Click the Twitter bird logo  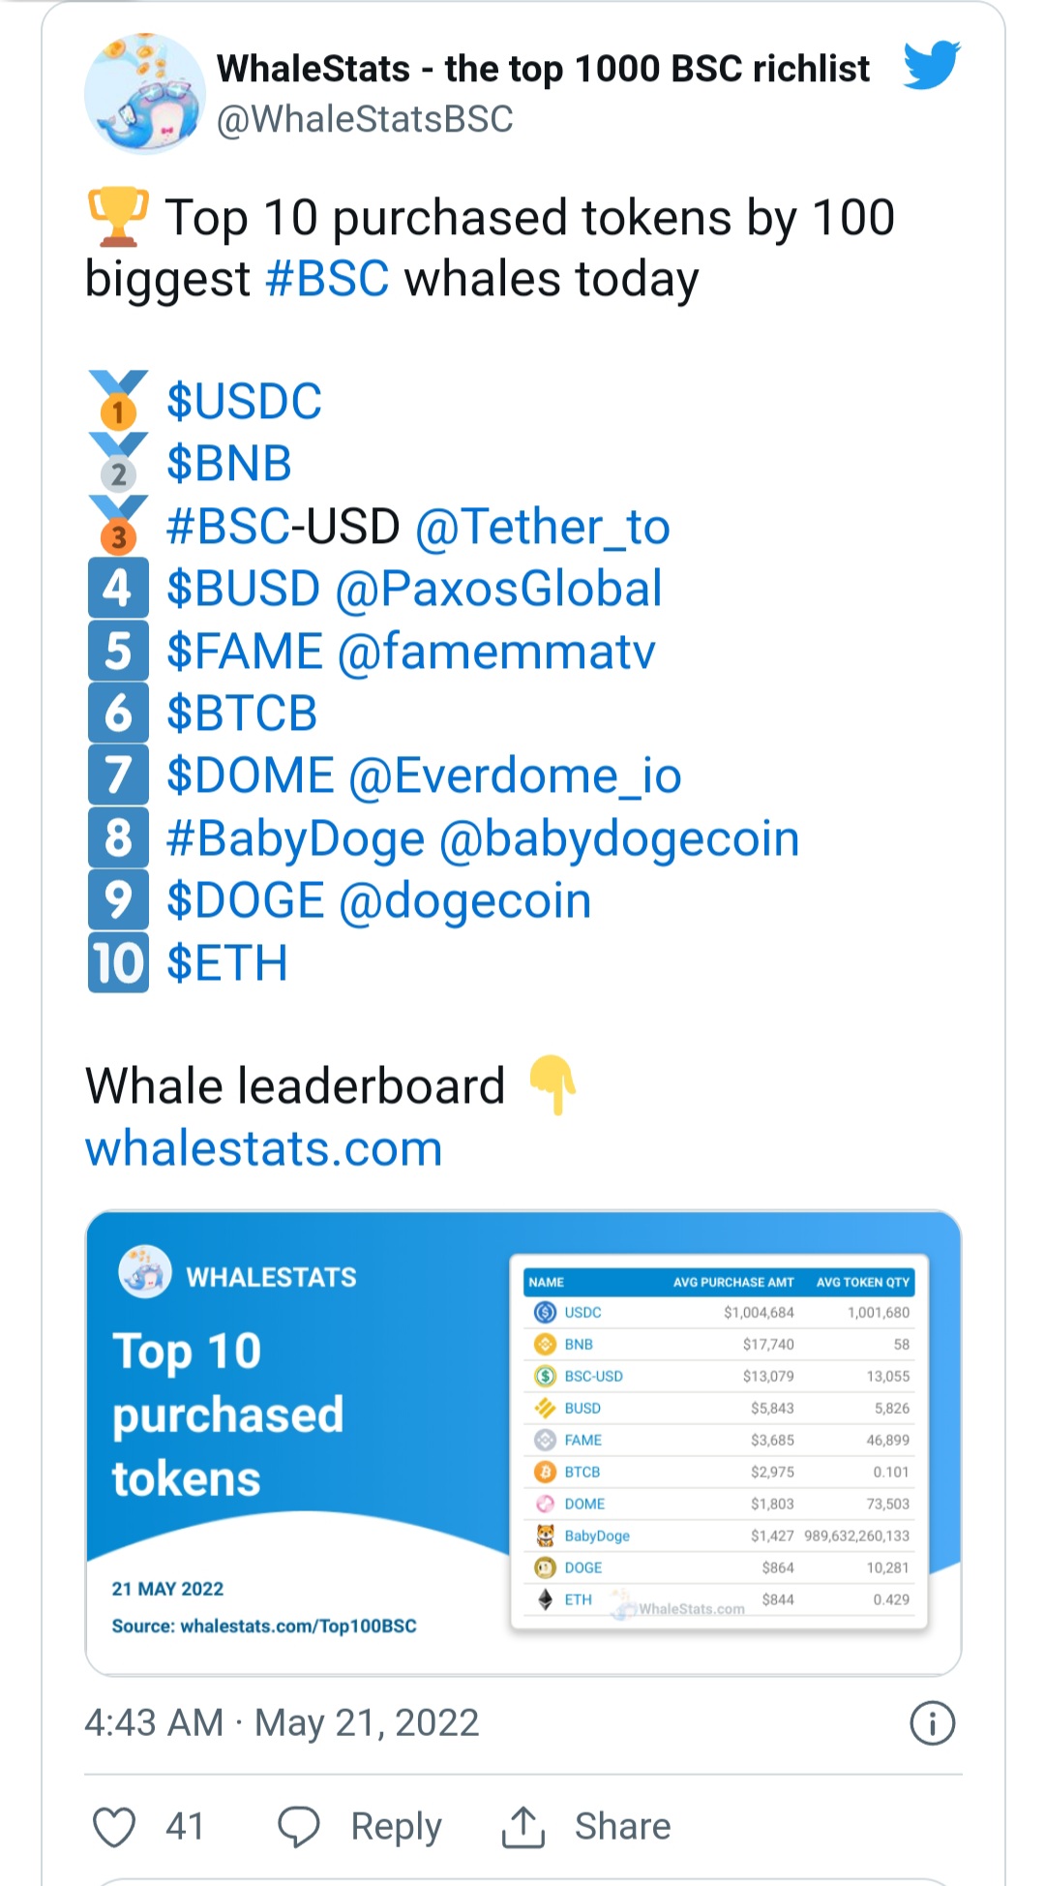[x=932, y=66]
